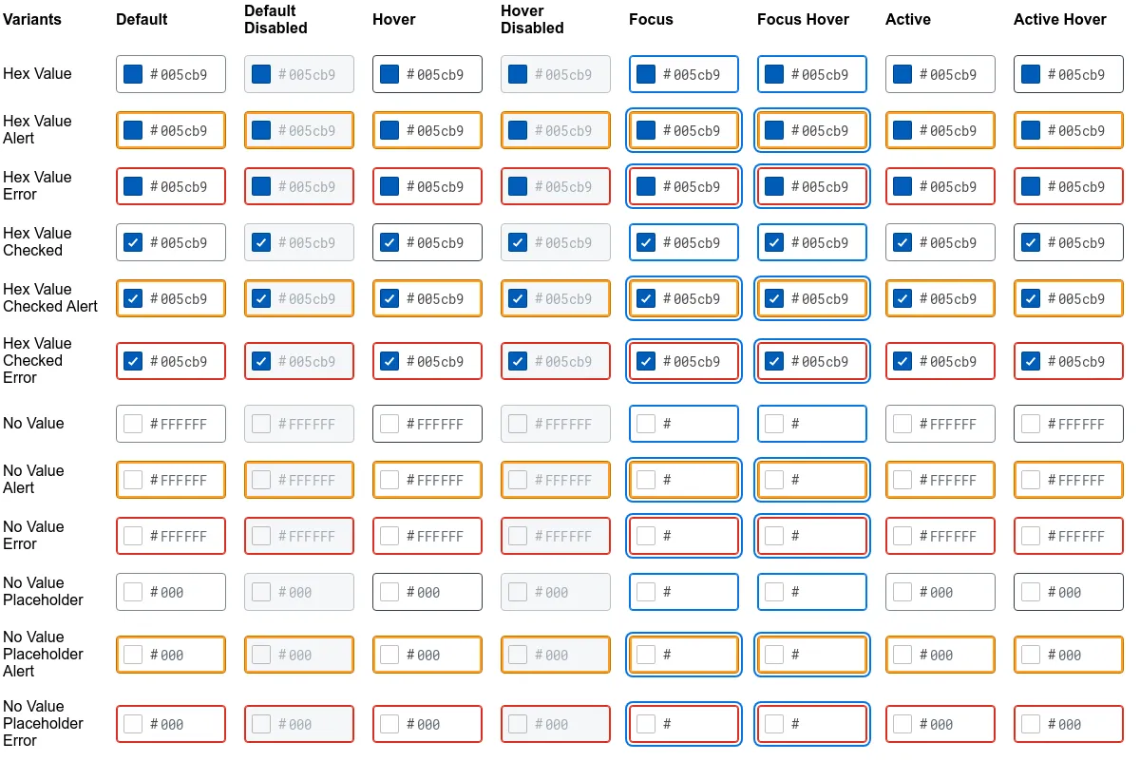Click the No Value Placeholder Default input showing 000
The image size is (1140, 761).
pyautogui.click(x=171, y=592)
